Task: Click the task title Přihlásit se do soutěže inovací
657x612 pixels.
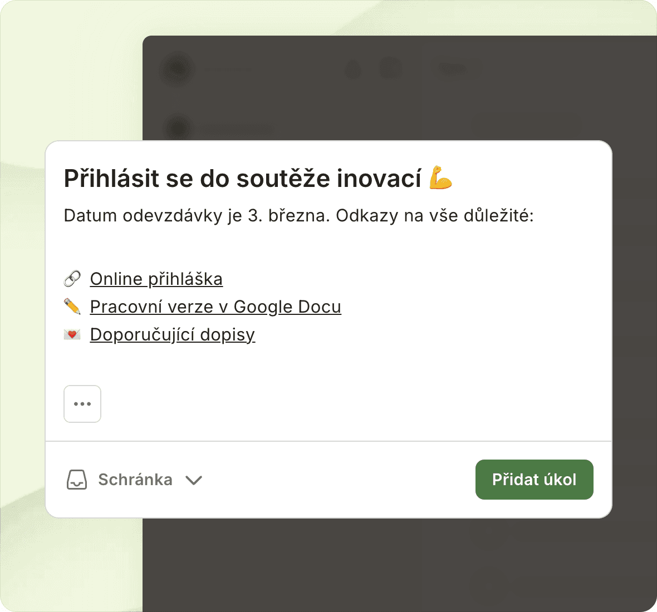Action: click(x=243, y=179)
